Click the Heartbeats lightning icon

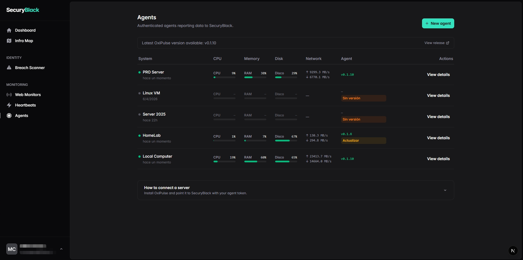(x=9, y=105)
